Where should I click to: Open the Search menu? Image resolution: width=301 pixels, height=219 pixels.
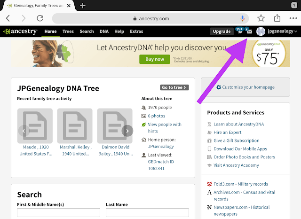point(87,31)
